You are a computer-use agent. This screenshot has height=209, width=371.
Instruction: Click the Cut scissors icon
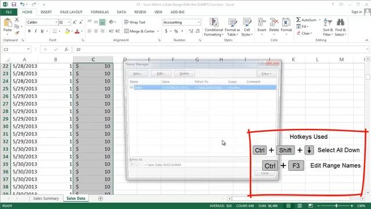tap(17, 20)
